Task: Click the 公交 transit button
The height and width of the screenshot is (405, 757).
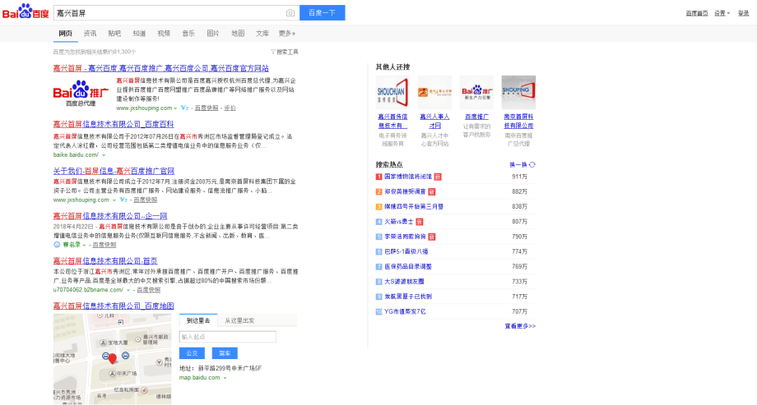Action: pos(192,353)
